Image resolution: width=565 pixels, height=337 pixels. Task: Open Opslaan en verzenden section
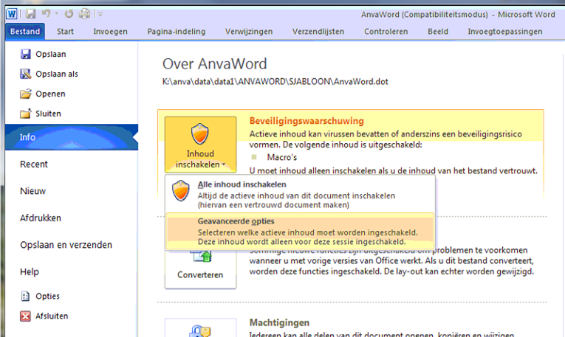pos(66,245)
